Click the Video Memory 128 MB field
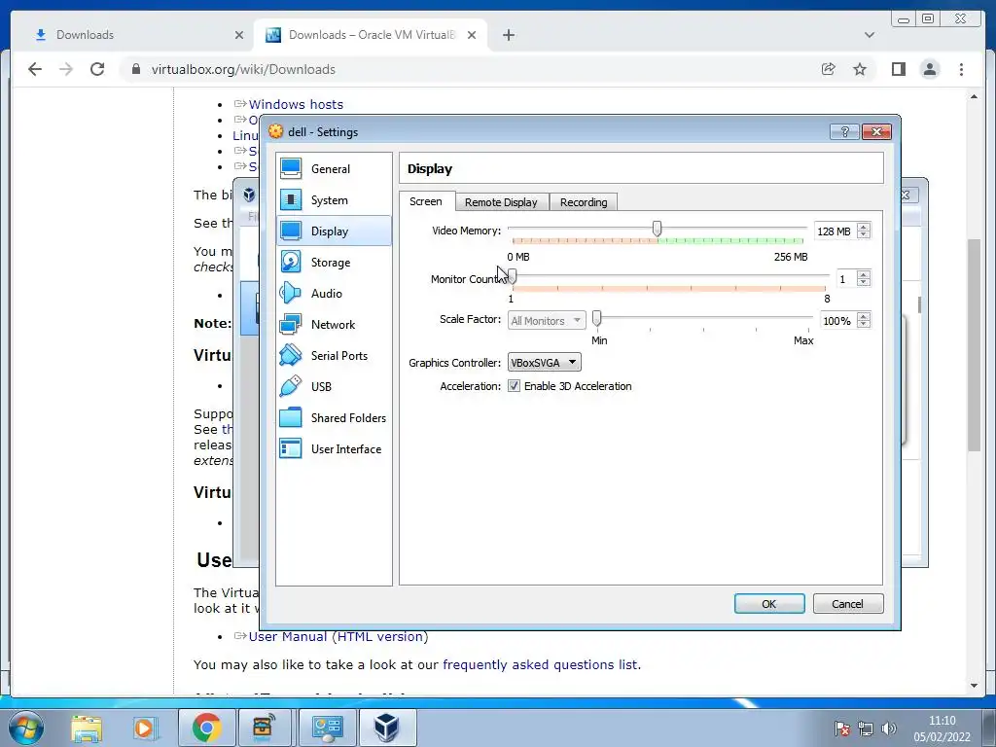The height and width of the screenshot is (747, 996). click(835, 231)
